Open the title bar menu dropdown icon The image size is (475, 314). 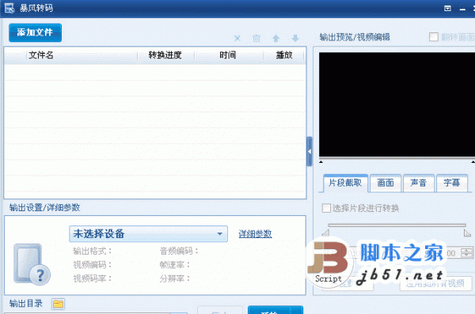[x=447, y=9]
